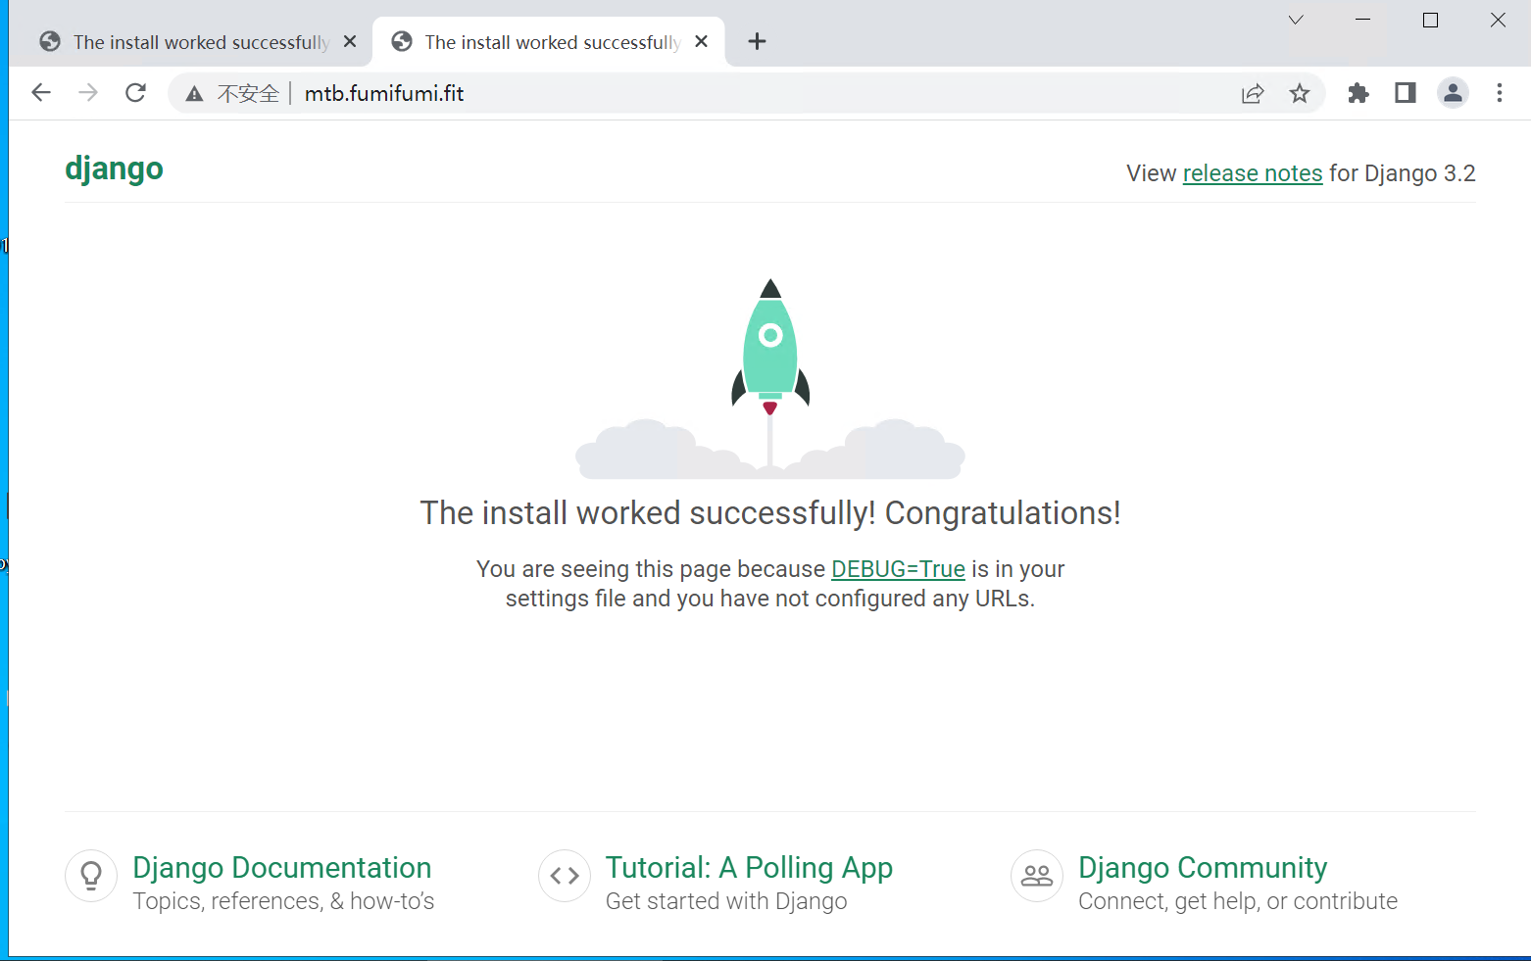Viewport: 1531px width, 961px height.
Task: Reload the current page
Action: click(x=135, y=93)
